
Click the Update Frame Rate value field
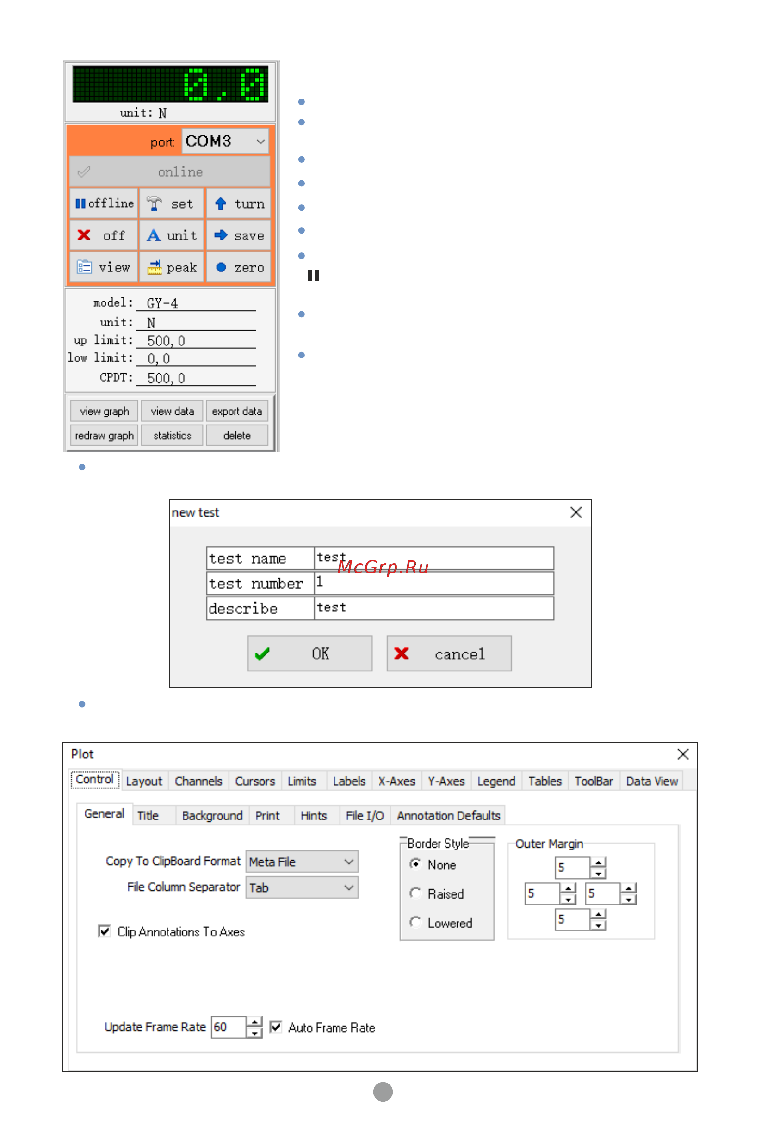pyautogui.click(x=229, y=1027)
